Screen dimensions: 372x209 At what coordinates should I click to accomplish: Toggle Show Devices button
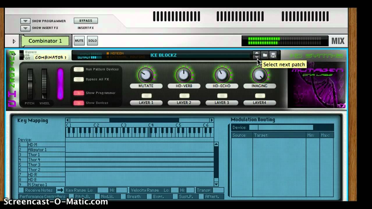[79, 103]
